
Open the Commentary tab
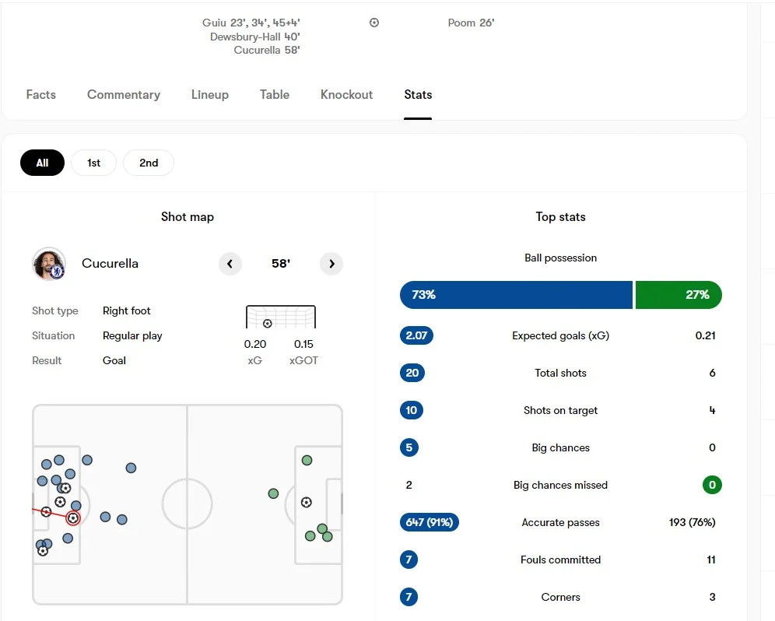click(124, 94)
